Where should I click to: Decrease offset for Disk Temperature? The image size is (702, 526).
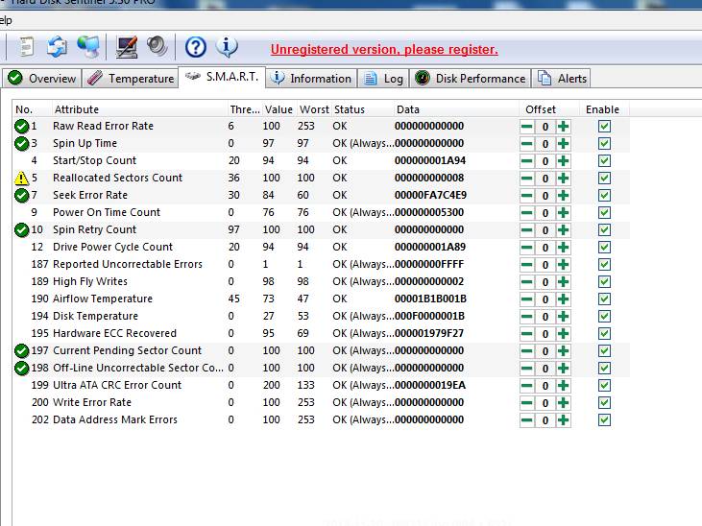[527, 317]
